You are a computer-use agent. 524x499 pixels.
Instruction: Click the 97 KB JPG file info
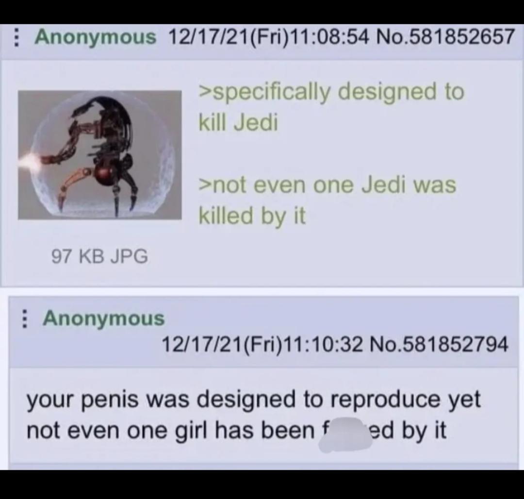pyautogui.click(x=99, y=256)
